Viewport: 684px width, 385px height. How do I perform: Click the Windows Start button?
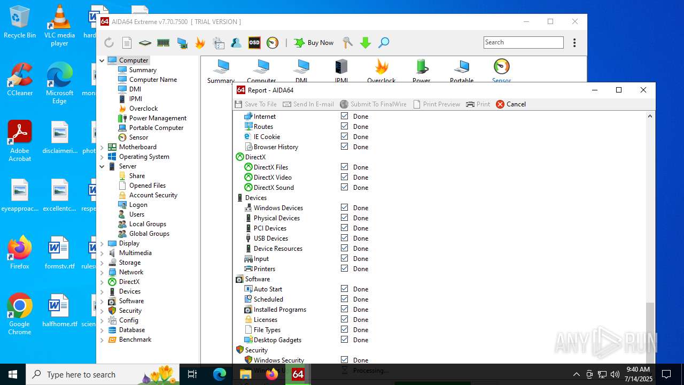coord(13,374)
